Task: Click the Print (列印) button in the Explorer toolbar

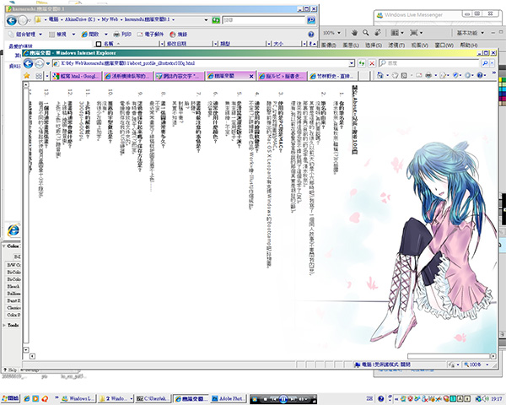Action: (122, 35)
